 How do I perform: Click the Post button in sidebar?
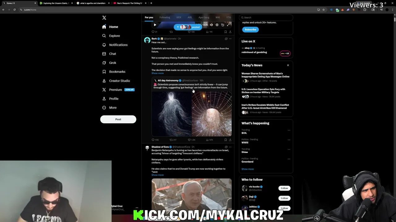click(x=118, y=119)
